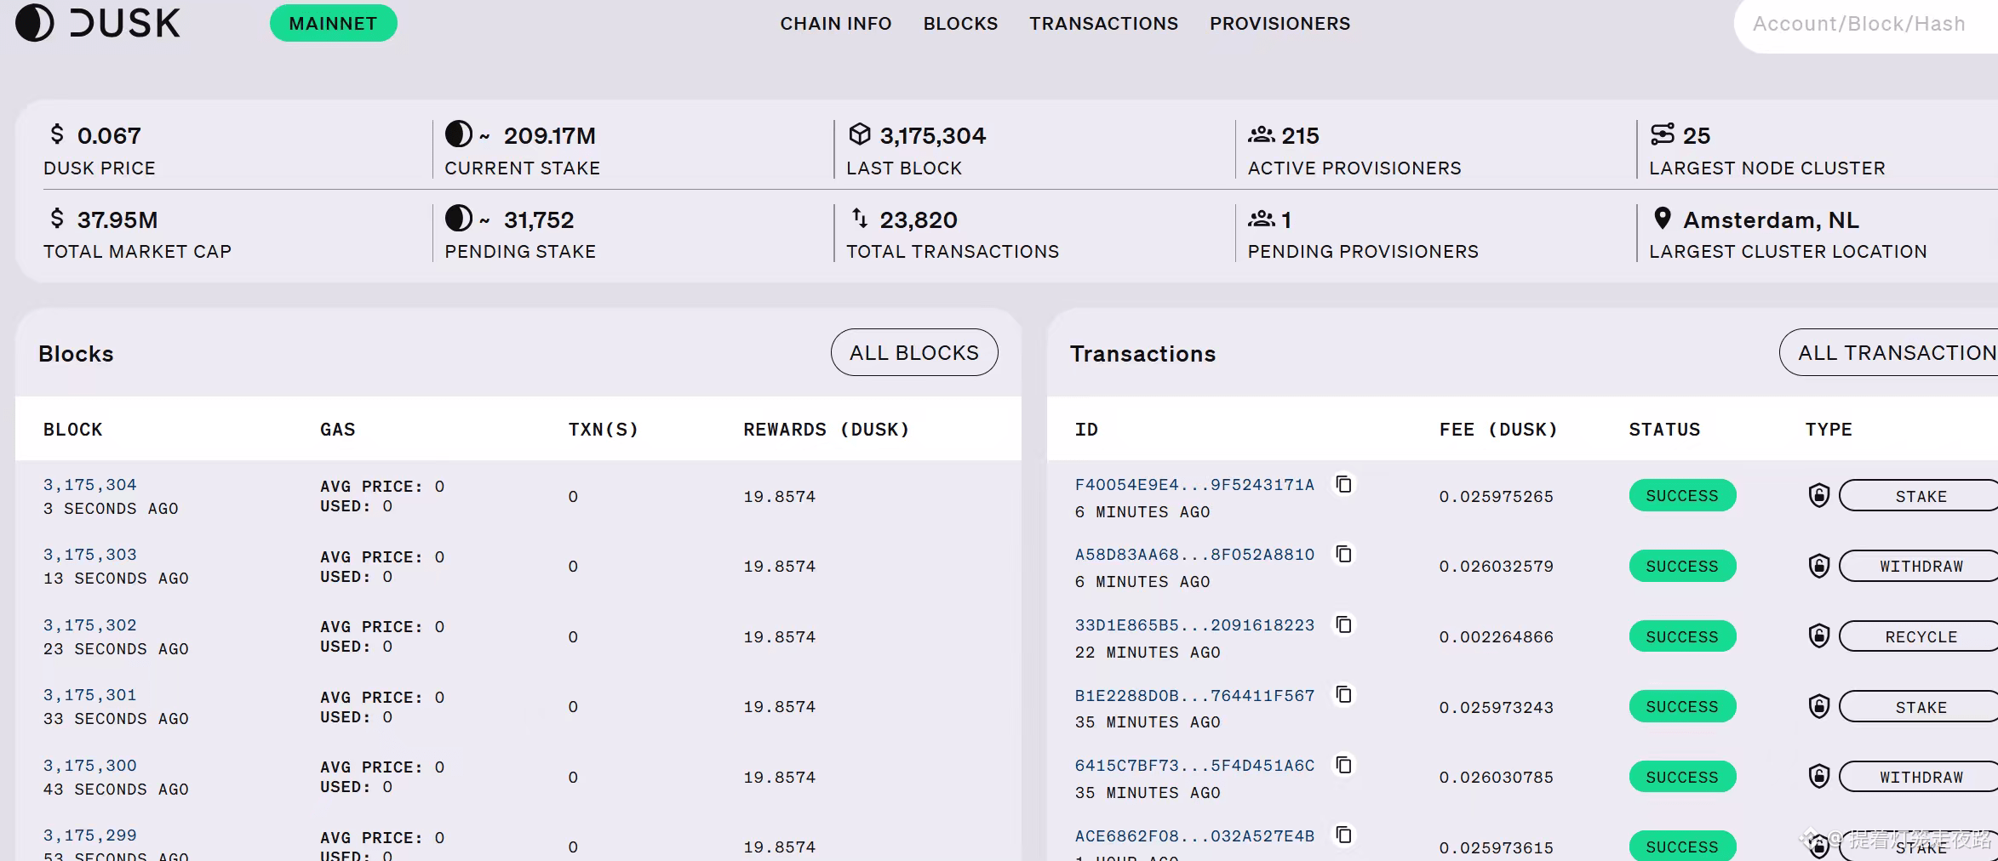Open transaction 6415C7BF73...5F4D451A6C
1998x861 pixels.
(x=1194, y=766)
